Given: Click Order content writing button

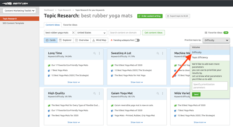Looking at the screenshot, I should point(150,16).
